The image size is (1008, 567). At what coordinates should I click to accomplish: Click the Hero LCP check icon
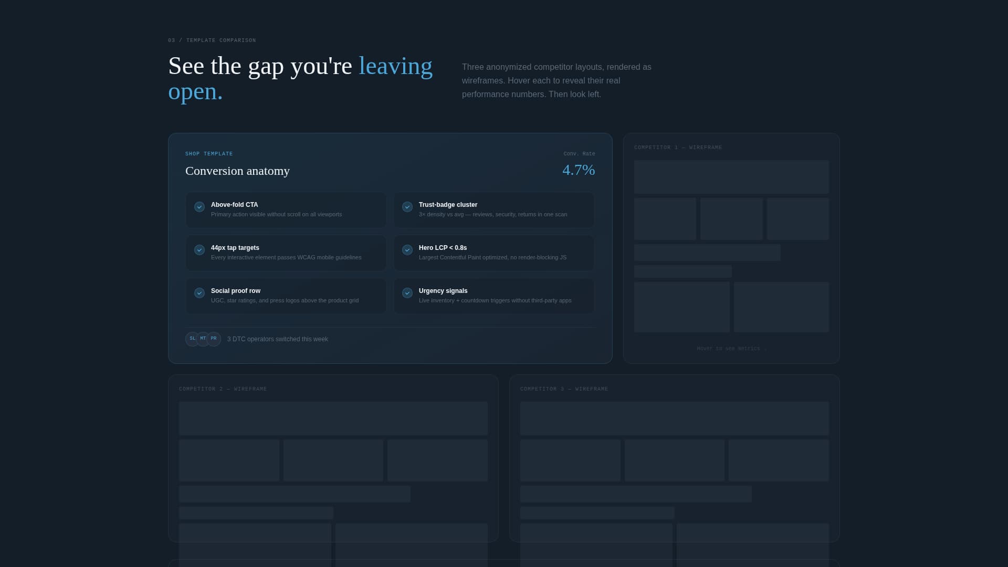pyautogui.click(x=407, y=250)
